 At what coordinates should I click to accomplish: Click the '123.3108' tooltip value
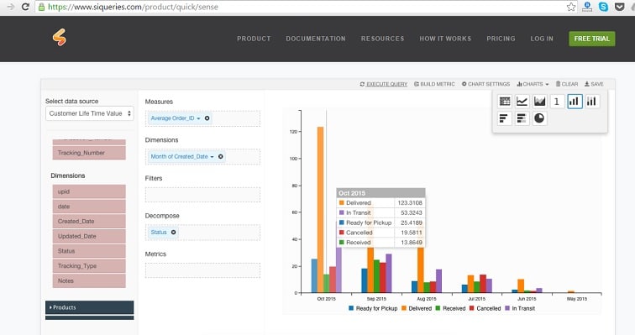click(x=410, y=202)
